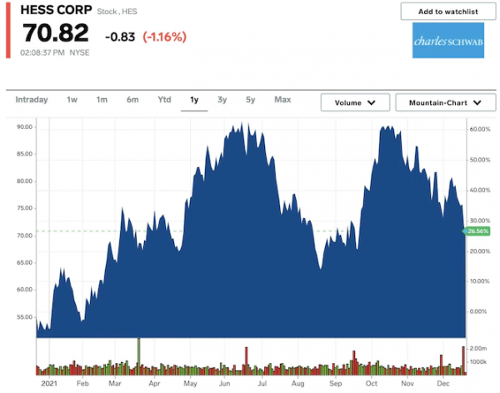This screenshot has height=393, width=500.
Task: Select the Intraday time range tab
Action: [32, 100]
